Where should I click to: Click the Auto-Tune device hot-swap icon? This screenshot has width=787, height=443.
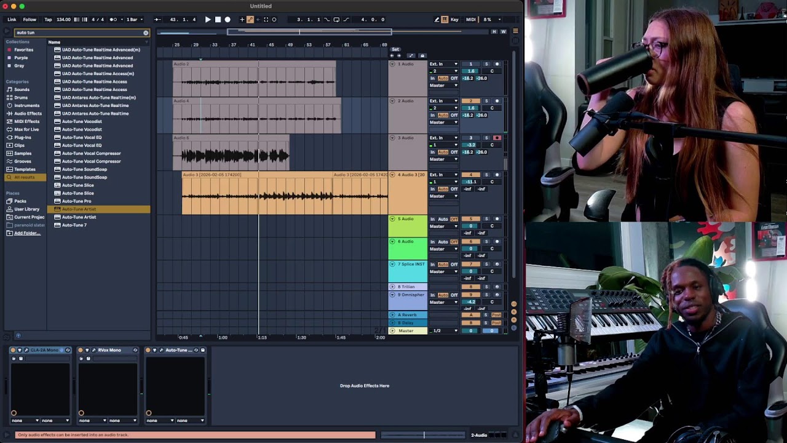click(x=196, y=350)
